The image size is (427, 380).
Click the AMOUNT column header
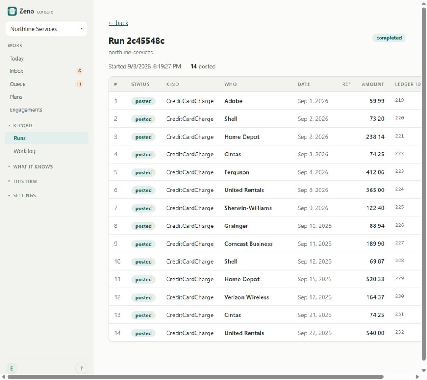pos(373,84)
